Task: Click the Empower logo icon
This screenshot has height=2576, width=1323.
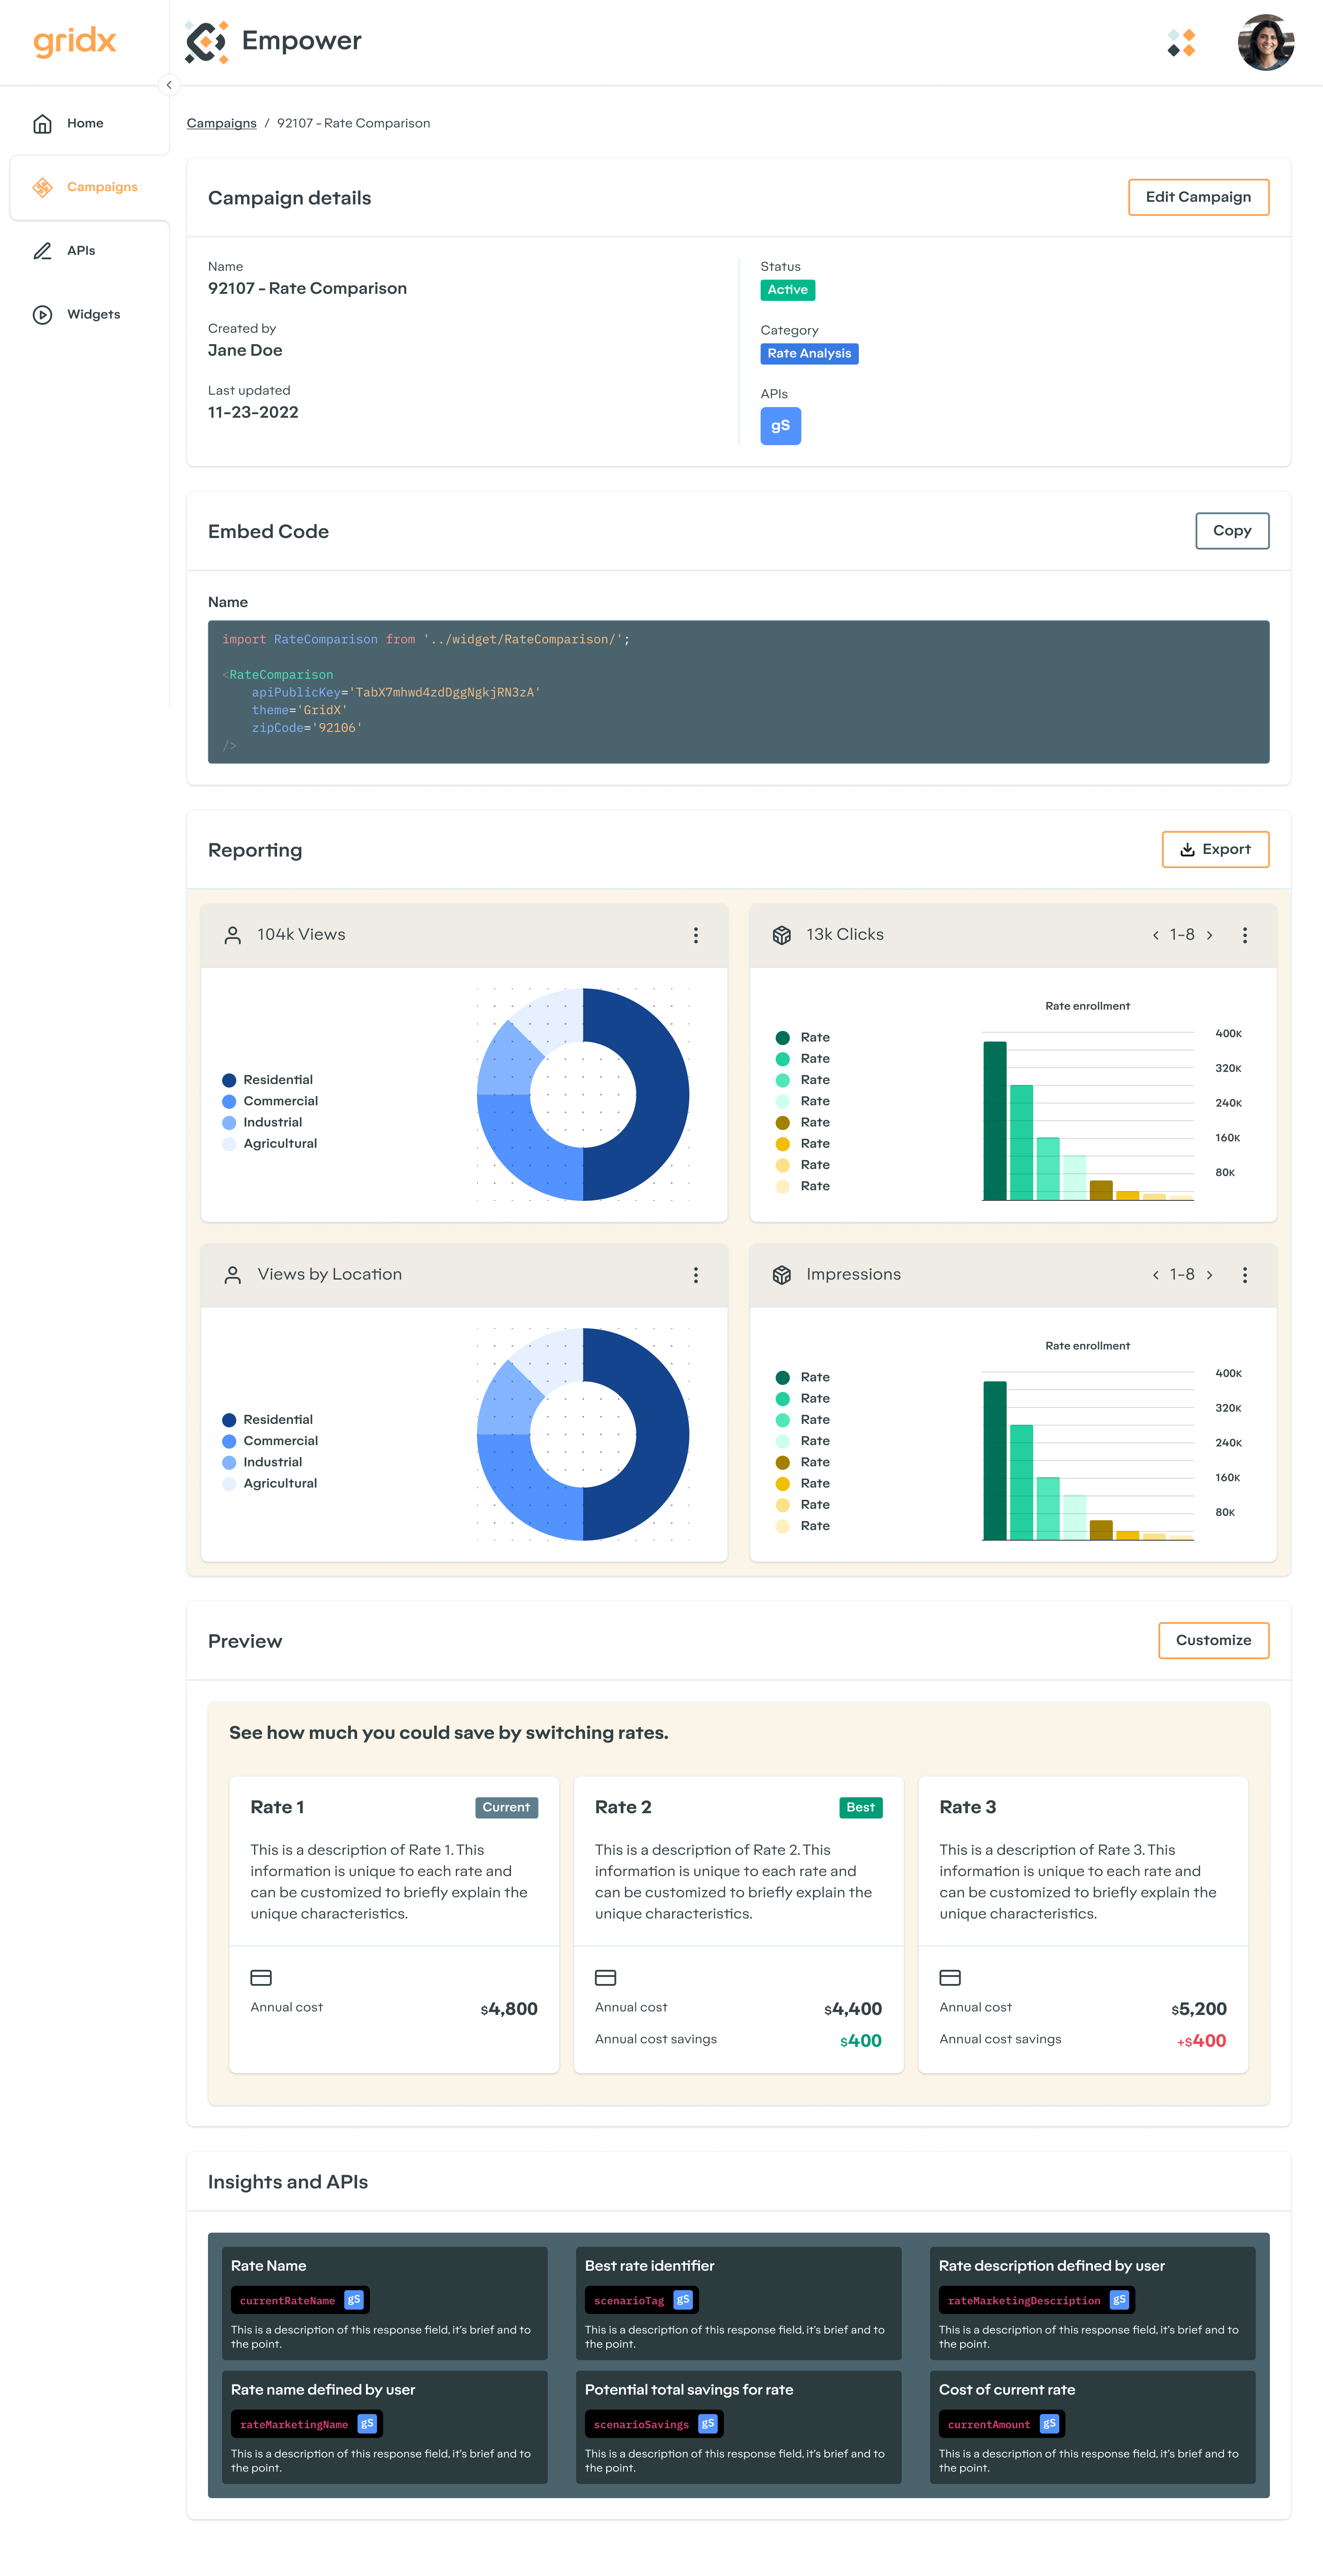Action: (207, 42)
